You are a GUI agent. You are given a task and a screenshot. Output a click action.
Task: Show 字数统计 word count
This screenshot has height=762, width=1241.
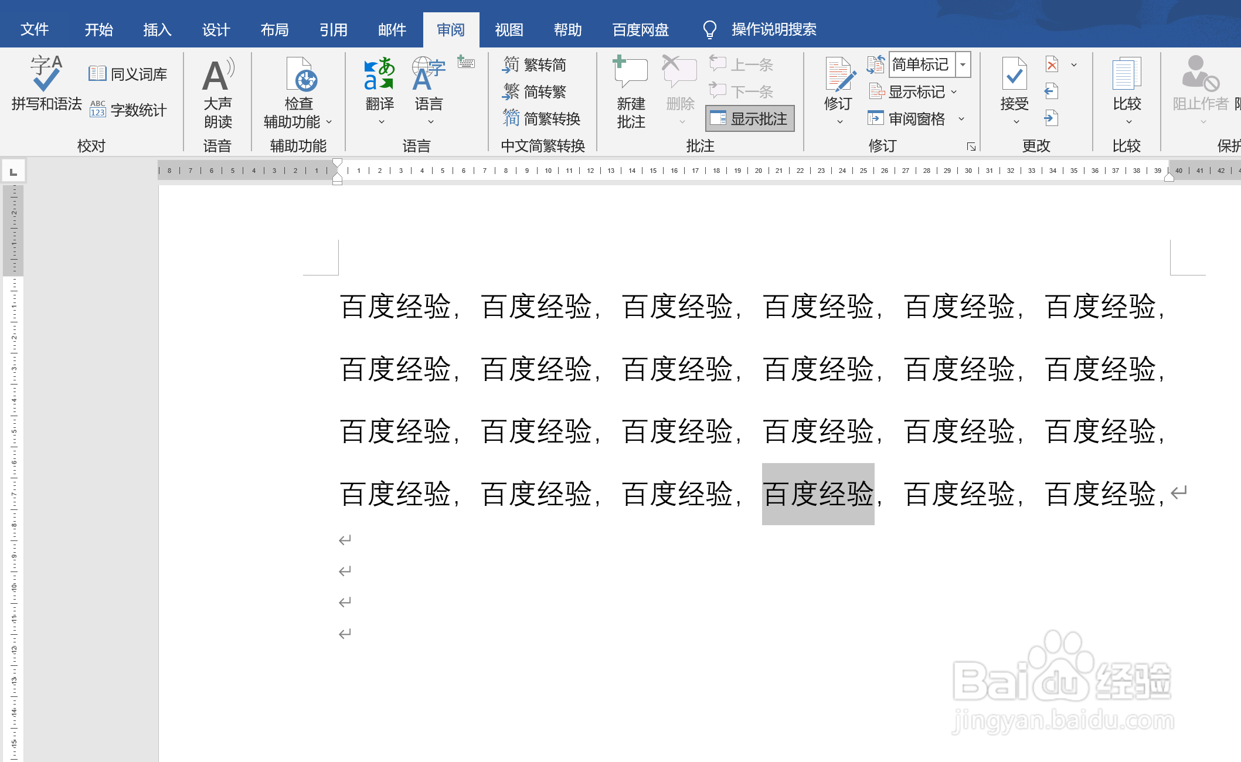coord(128,110)
